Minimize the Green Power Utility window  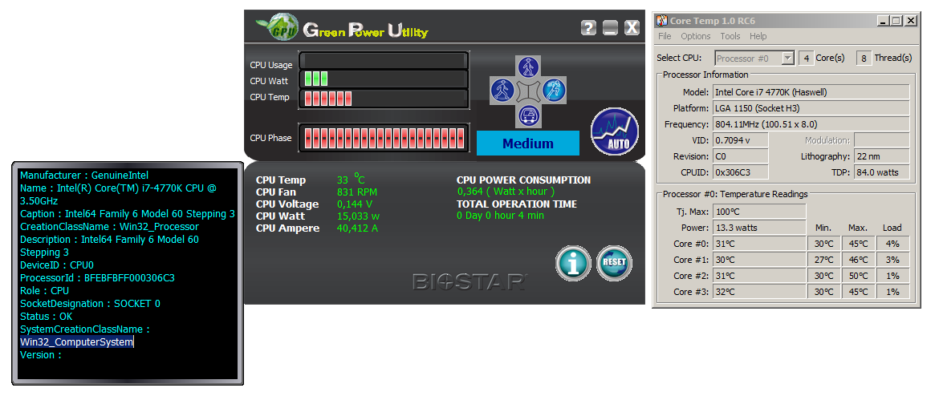pos(610,27)
